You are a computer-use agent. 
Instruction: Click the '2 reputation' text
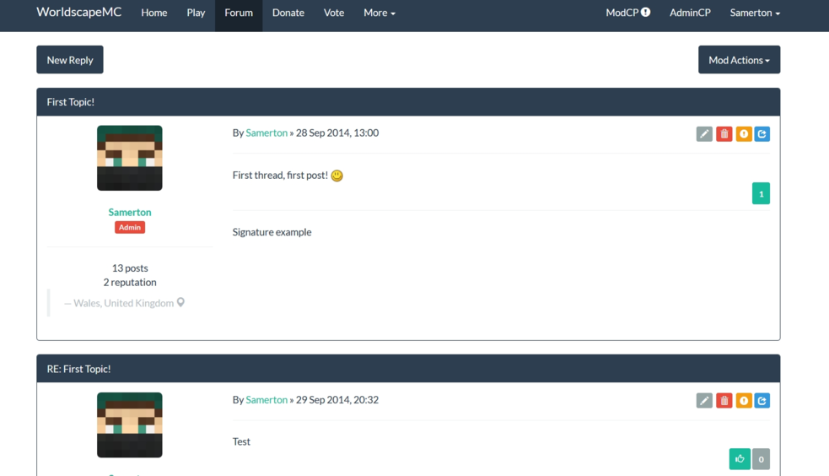[x=130, y=283]
